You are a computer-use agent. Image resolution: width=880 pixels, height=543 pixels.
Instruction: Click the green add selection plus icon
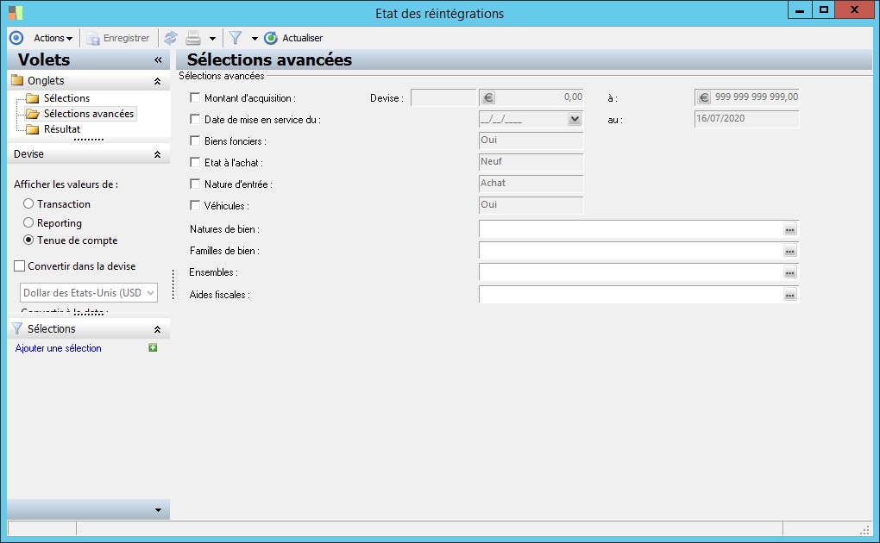[153, 348]
